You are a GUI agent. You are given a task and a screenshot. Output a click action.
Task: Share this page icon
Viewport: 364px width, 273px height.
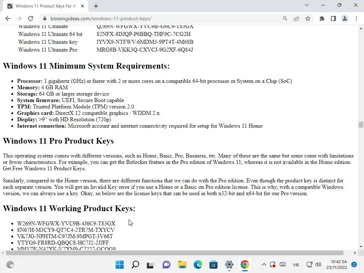(x=296, y=18)
